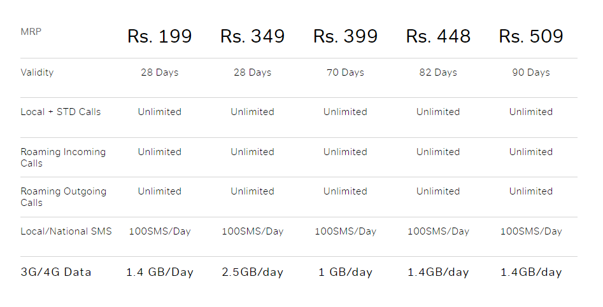This screenshot has height=307, width=603.
Task: Click 28 Days under the Rs. 349 plan
Action: coord(252,72)
